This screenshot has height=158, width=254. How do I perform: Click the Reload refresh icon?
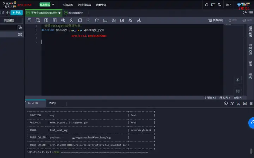[x=97, y=20]
